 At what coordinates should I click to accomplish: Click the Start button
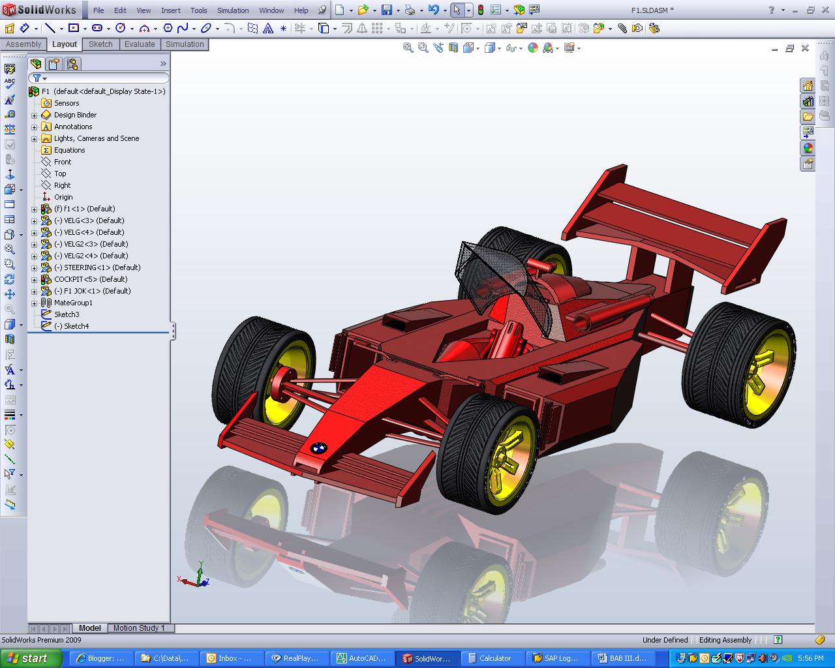click(x=26, y=658)
